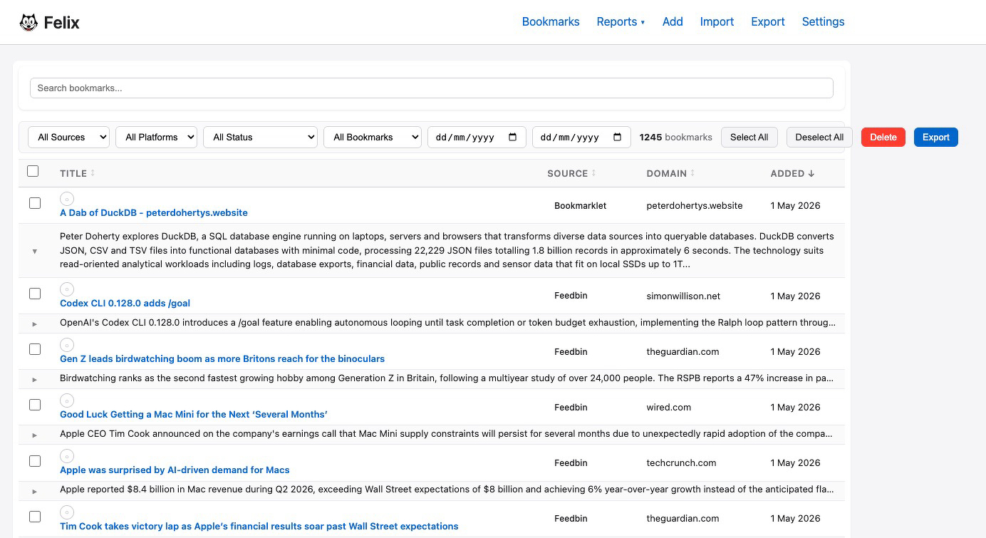Sort by Title column arrows
The image size is (986, 538).
tap(93, 173)
